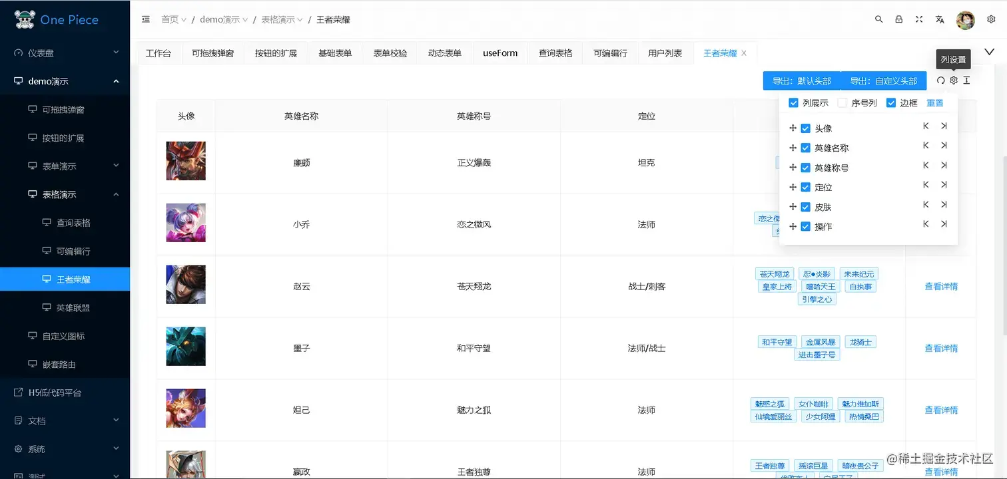Screen dimensions: 1007x479
Task: Click the table refresh icon
Action: pos(940,80)
